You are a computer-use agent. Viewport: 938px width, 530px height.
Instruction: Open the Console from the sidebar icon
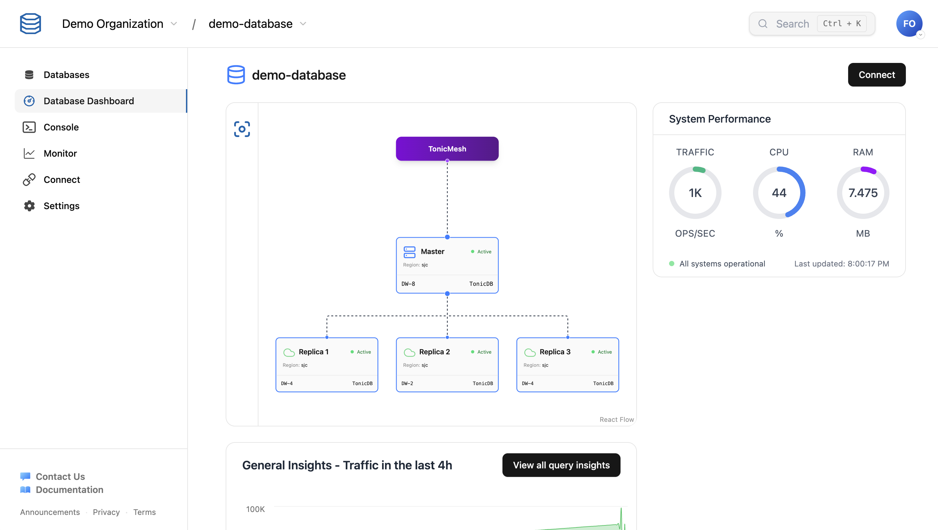(29, 127)
